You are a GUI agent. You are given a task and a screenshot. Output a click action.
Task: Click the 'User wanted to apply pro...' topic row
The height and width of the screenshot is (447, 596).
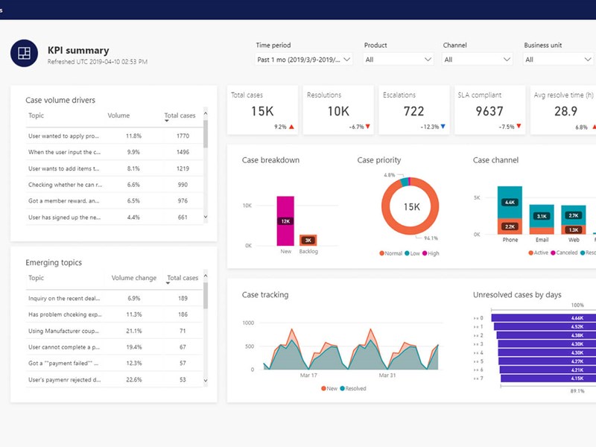[x=64, y=136]
